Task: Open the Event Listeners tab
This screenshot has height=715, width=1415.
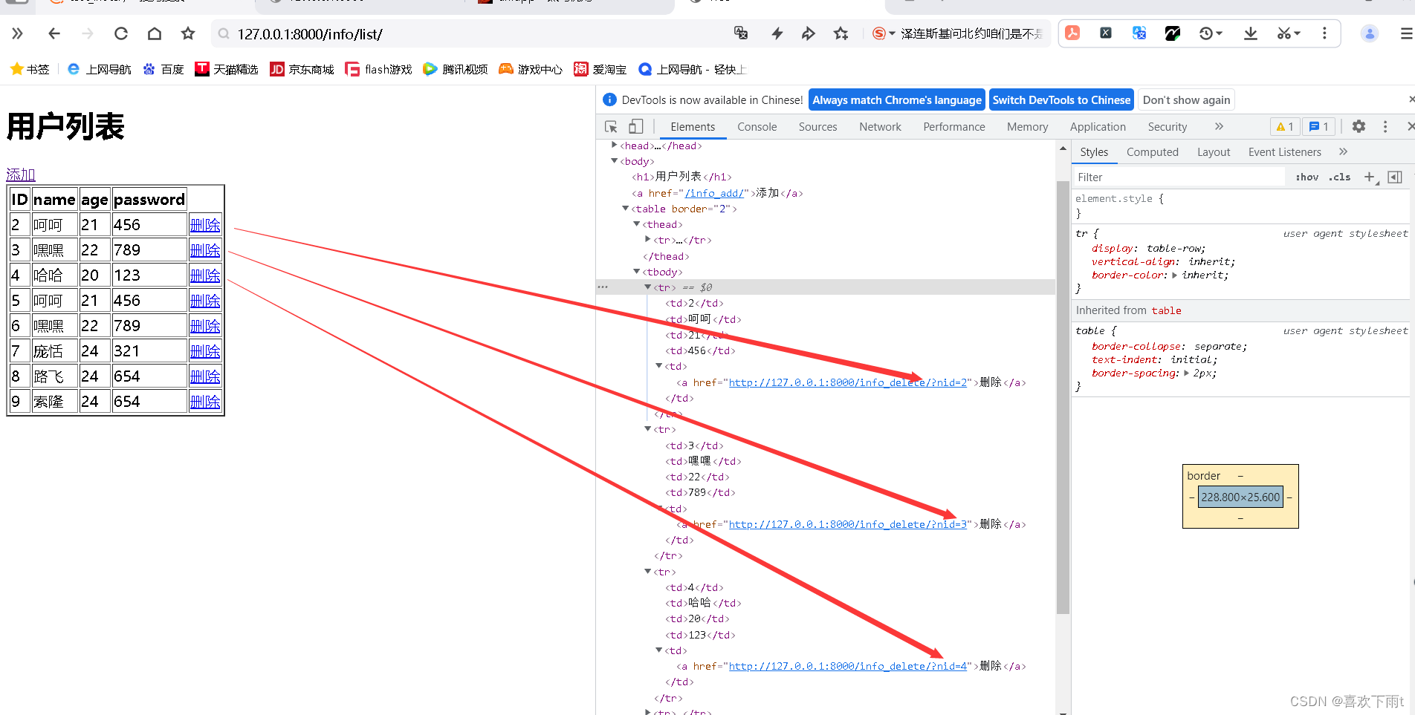Action: point(1284,152)
